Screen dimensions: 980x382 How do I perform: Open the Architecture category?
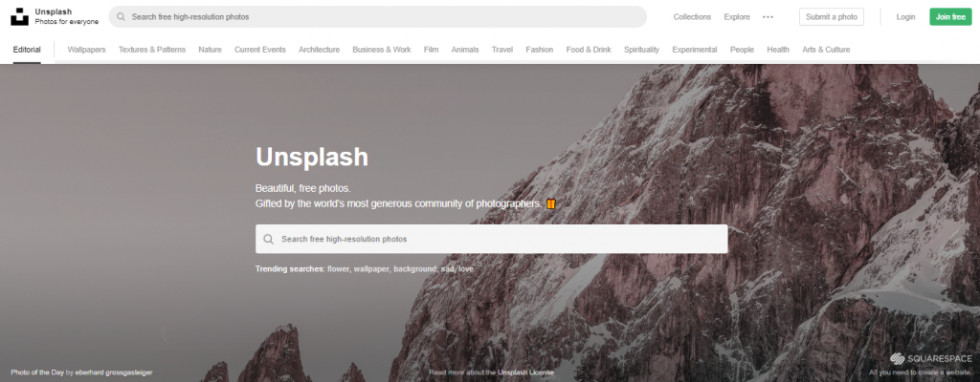pyautogui.click(x=319, y=50)
